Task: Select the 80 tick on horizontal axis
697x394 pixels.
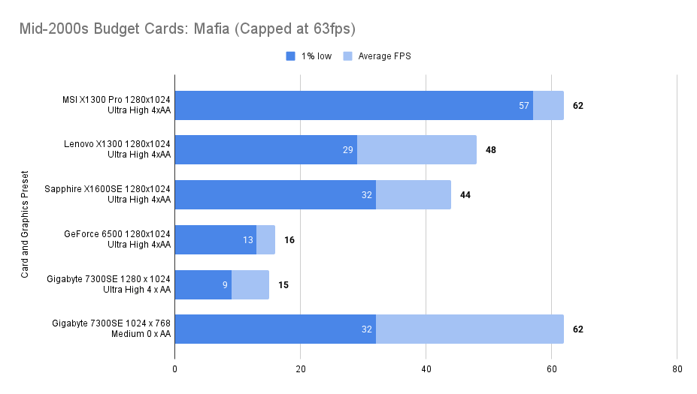Action: pyautogui.click(x=677, y=368)
